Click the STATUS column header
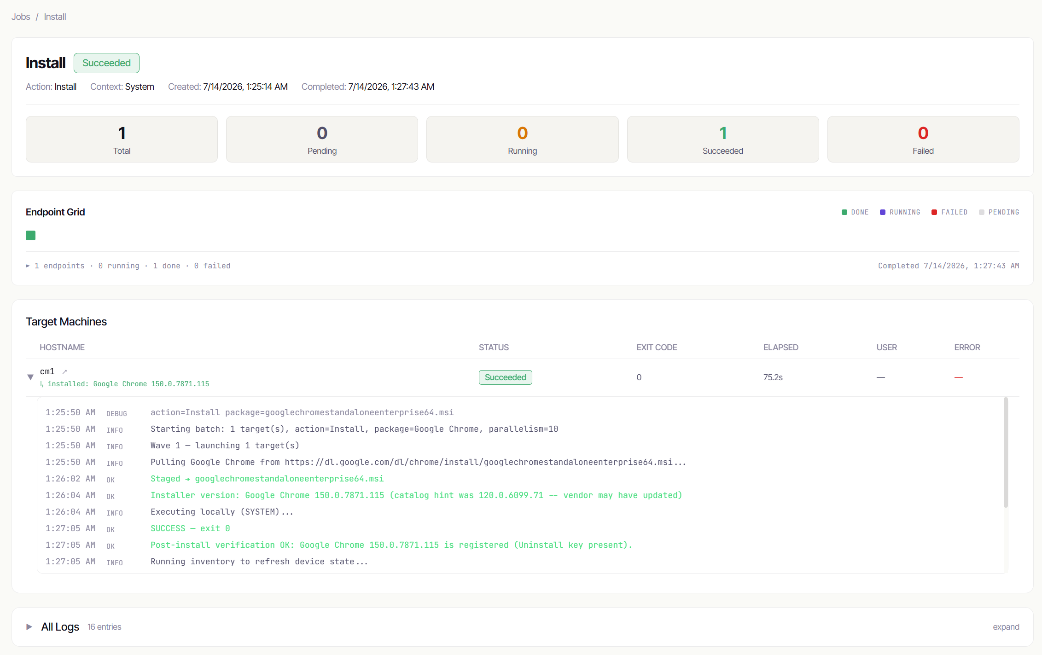Screen dimensions: 1042x655 [x=494, y=348]
